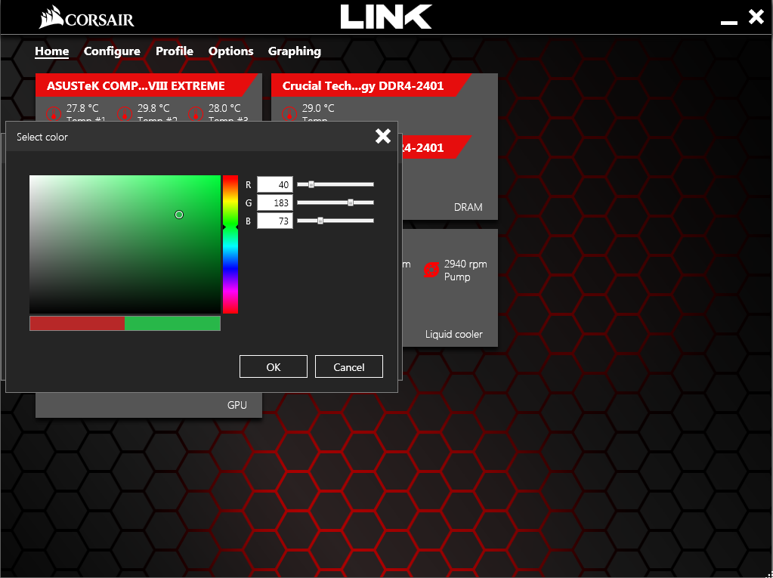
Task: Click the Temp #2 thermometer icon
Action: (x=124, y=114)
